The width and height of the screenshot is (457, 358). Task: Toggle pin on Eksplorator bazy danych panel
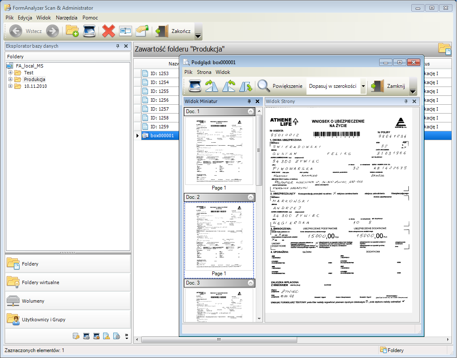click(x=118, y=46)
